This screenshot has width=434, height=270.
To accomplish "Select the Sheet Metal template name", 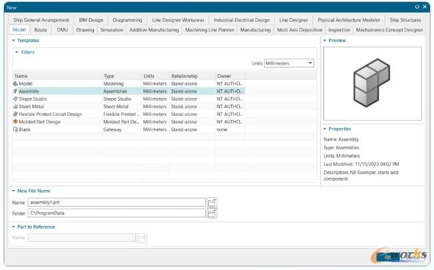I will (31, 107).
